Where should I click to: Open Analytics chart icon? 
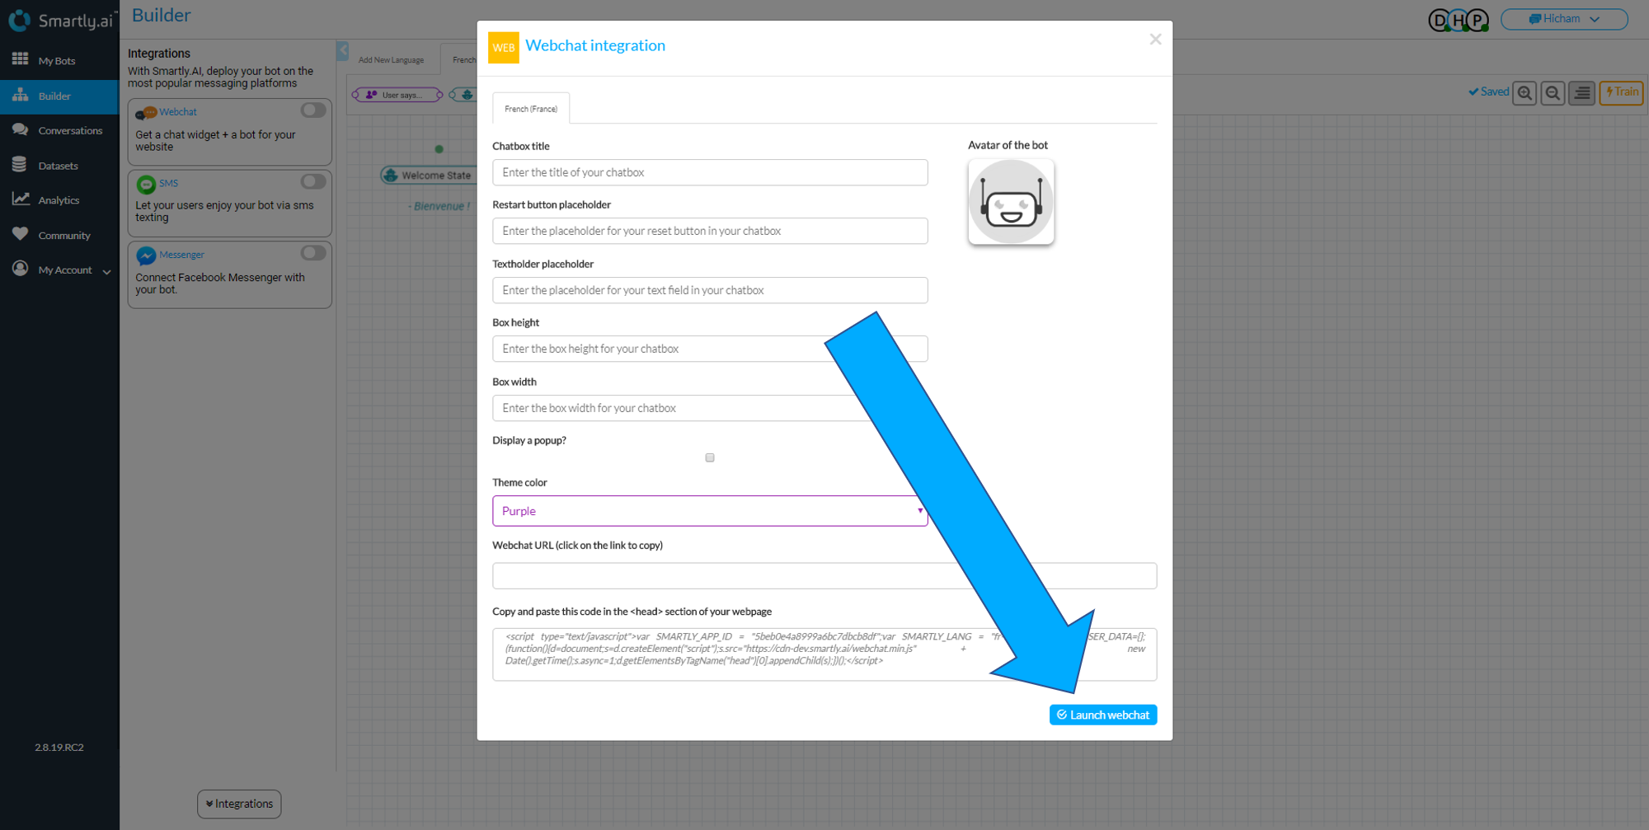21,199
